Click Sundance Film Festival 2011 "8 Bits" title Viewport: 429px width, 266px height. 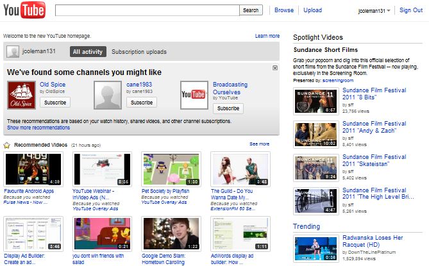[x=374, y=94]
